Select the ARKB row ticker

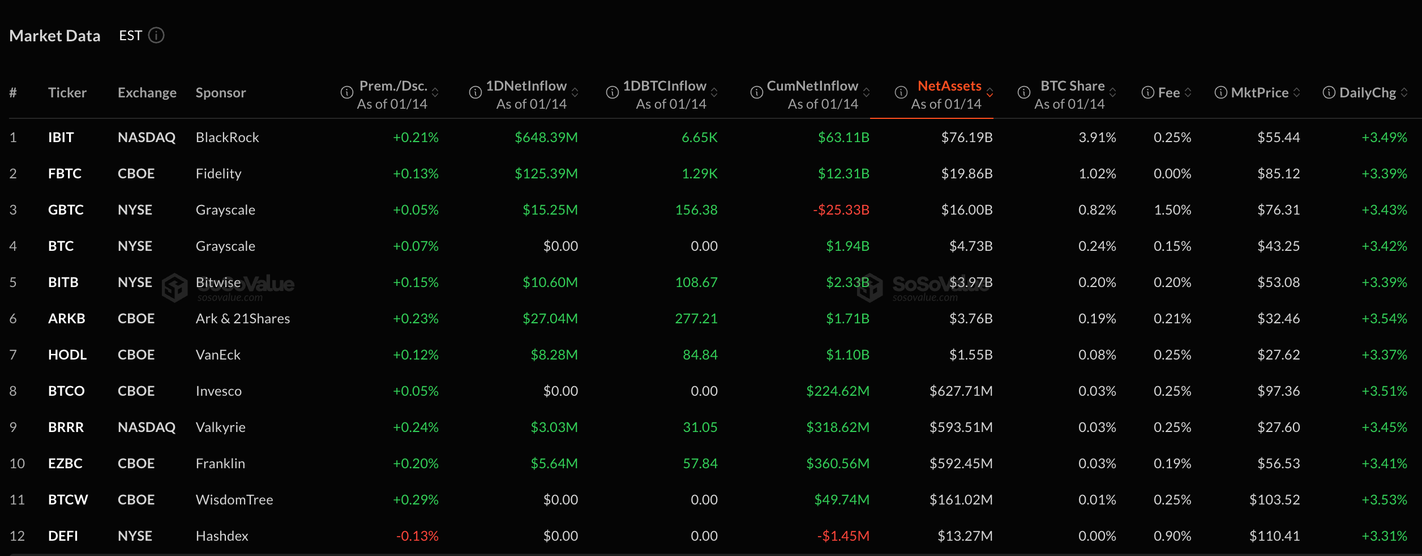tap(67, 319)
